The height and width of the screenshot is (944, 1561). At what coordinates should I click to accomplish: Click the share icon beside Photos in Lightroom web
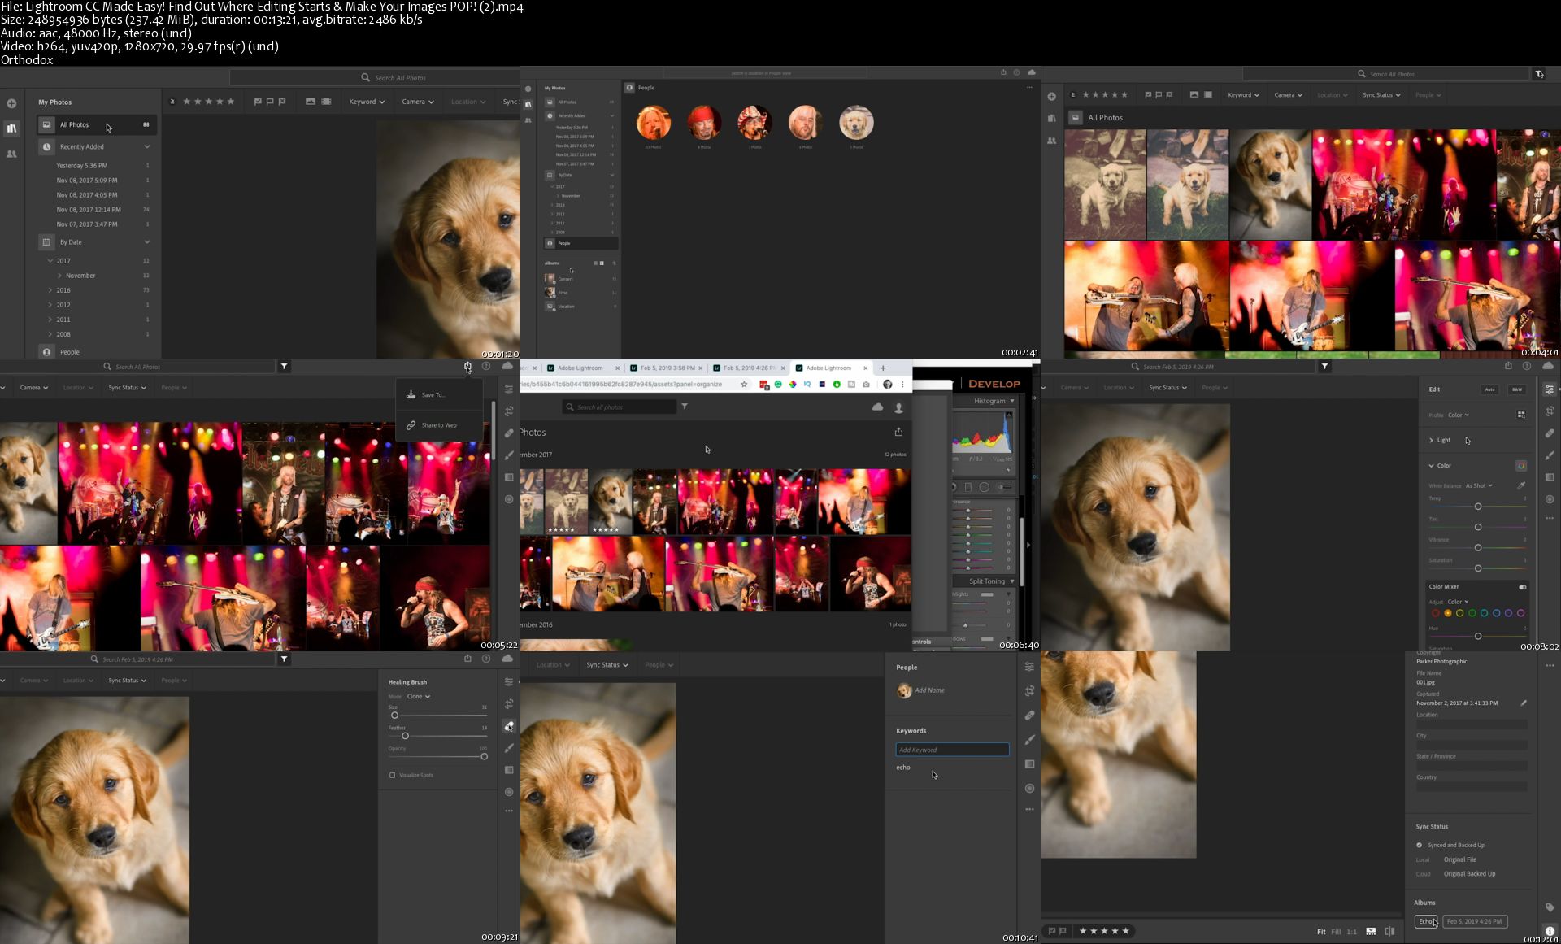[898, 432]
